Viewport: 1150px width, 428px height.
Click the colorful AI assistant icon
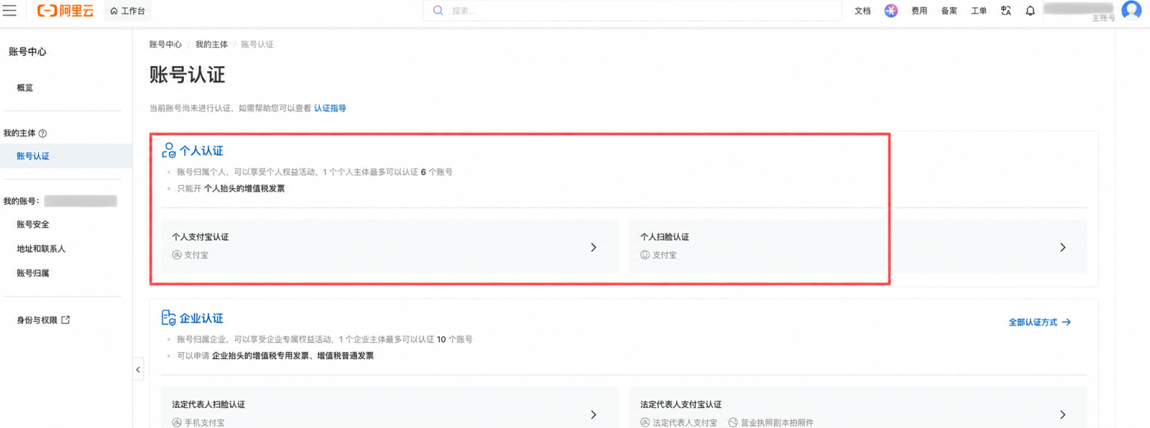click(x=891, y=11)
